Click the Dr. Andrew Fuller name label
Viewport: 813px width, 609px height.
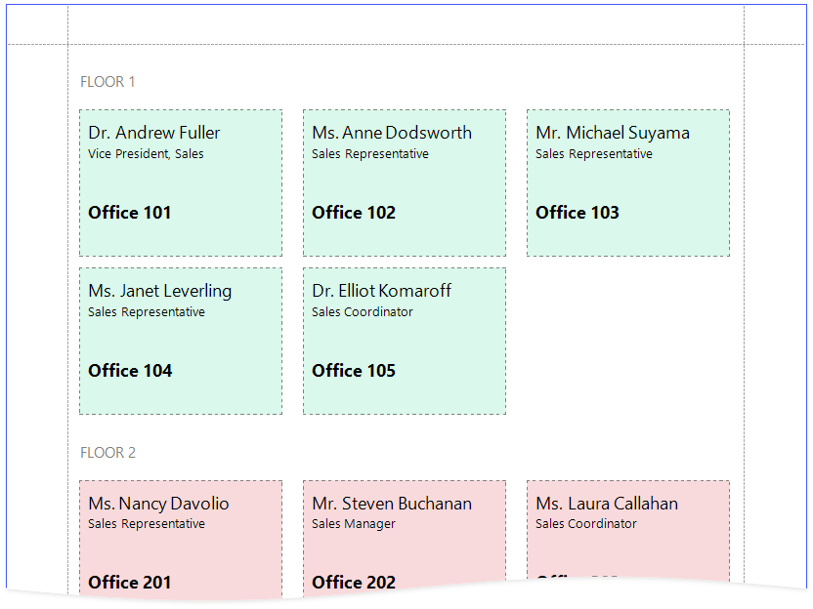point(154,133)
